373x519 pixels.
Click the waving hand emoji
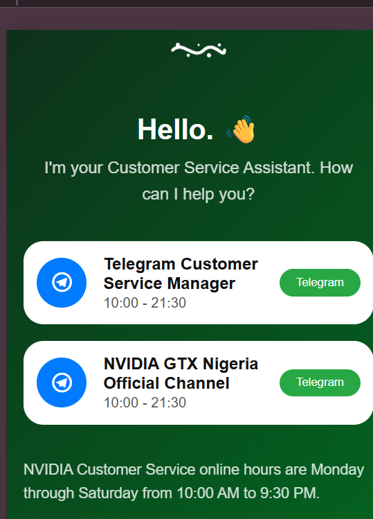tap(241, 130)
